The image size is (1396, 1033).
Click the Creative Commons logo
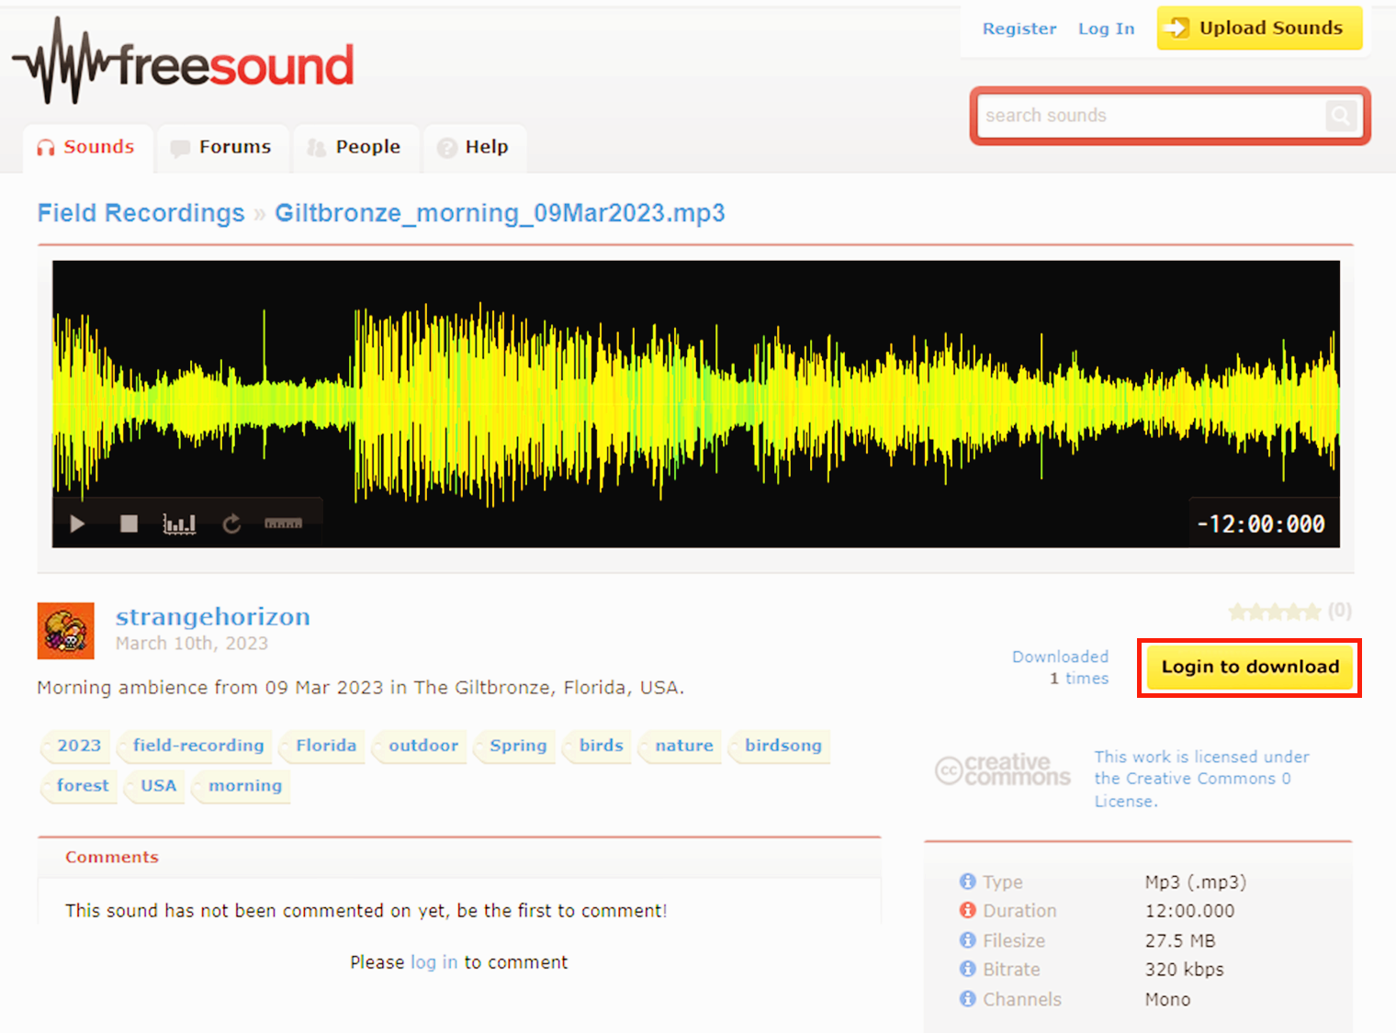pyautogui.click(x=1003, y=769)
